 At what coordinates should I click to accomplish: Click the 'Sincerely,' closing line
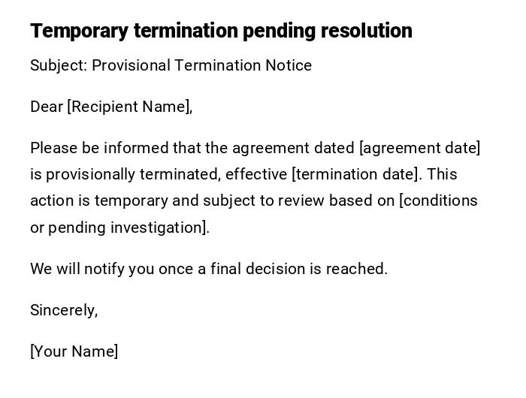[x=64, y=310]
